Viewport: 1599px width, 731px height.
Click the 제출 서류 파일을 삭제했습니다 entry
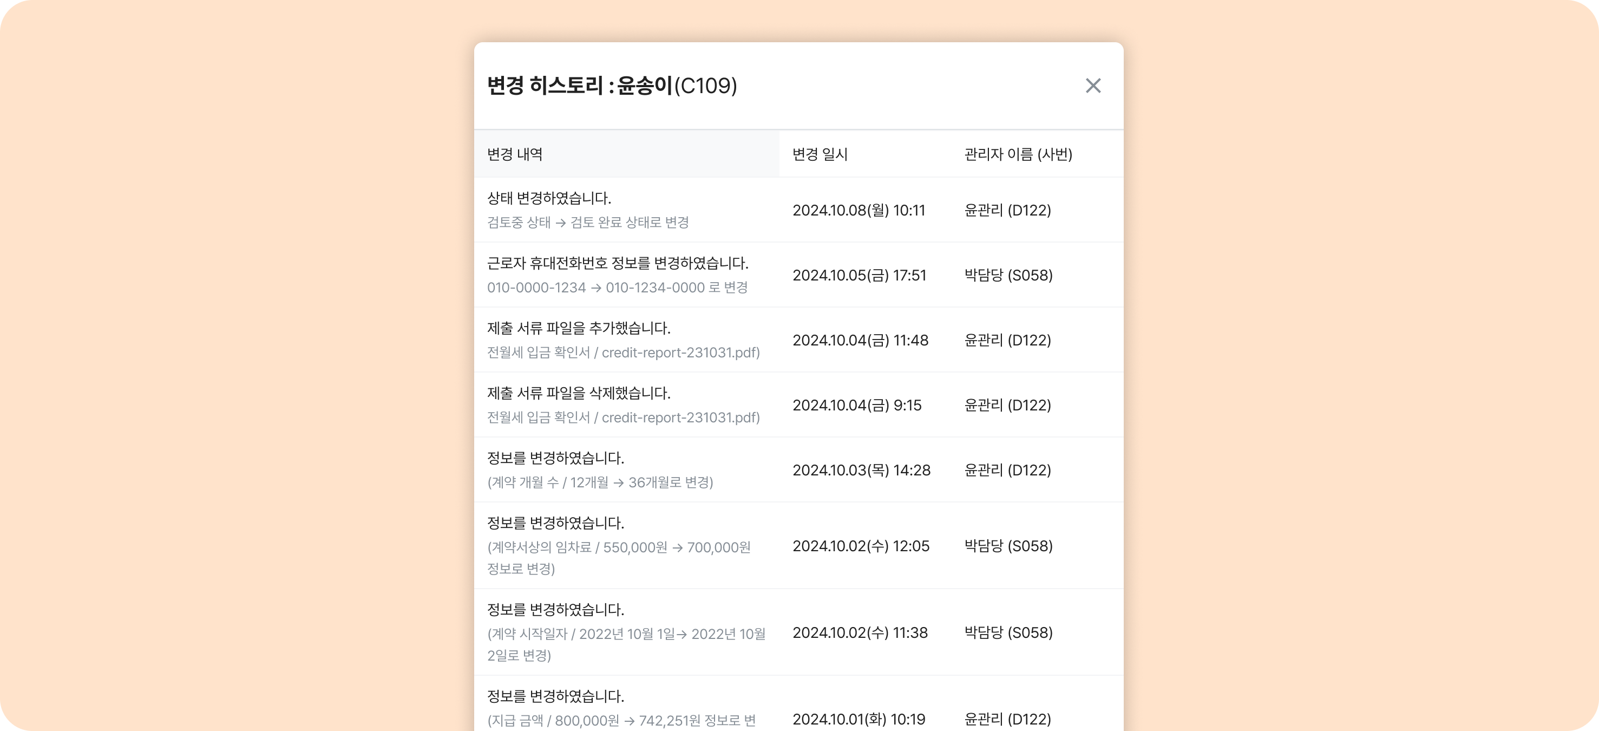point(579,393)
